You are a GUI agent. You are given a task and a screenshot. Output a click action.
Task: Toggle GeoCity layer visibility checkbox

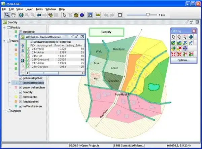click(20, 92)
